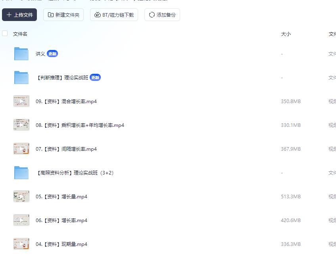Sort the files by 大小 column header
336x257 pixels.
[x=286, y=34]
